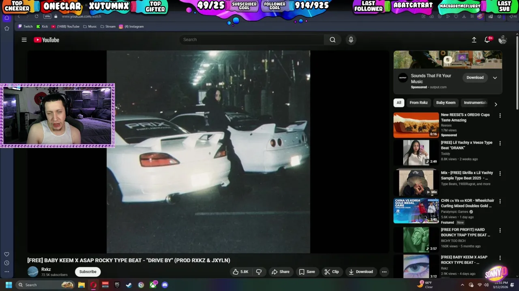Screen dimensions: 519x291
Task: Show more filter chips with right arrow
Action: tap(495, 104)
